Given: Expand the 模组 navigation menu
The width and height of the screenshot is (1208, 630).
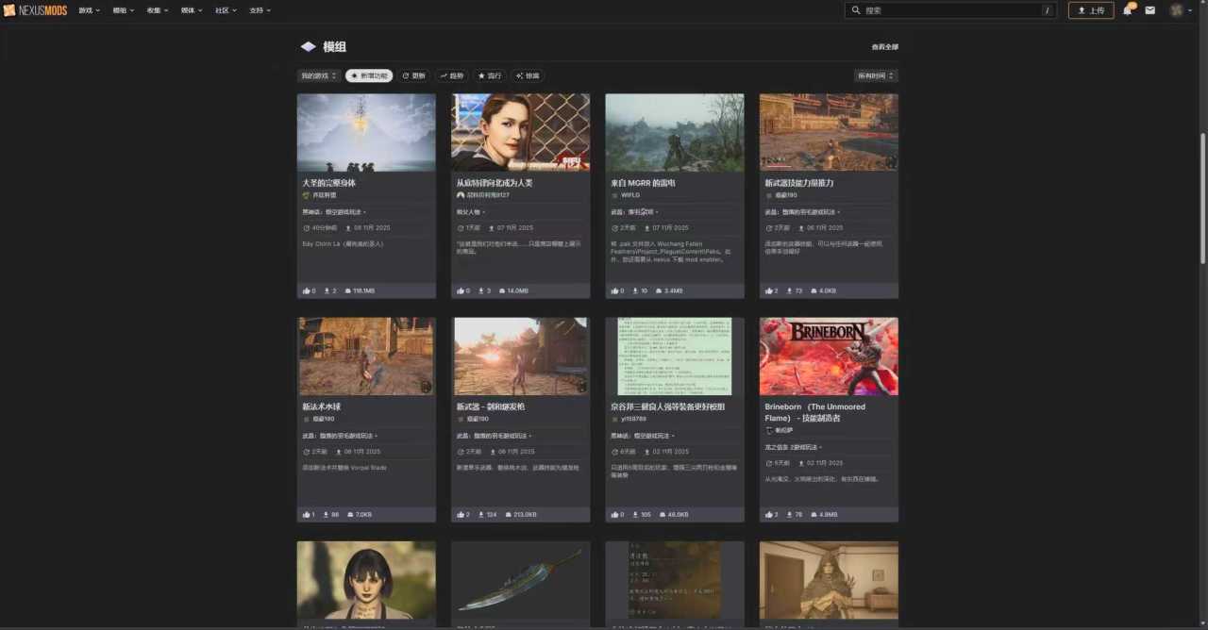Looking at the screenshot, I should 124,10.
